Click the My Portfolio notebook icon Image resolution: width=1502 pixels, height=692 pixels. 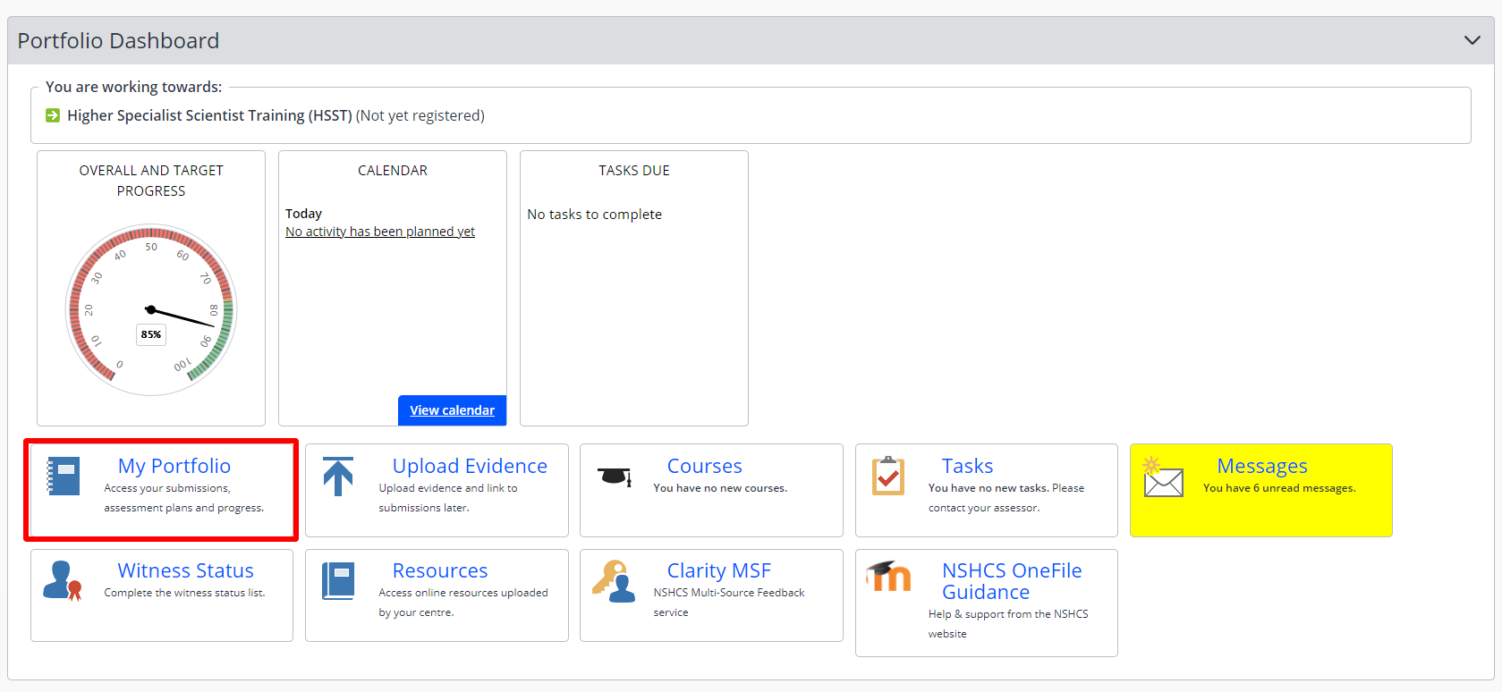tap(64, 476)
